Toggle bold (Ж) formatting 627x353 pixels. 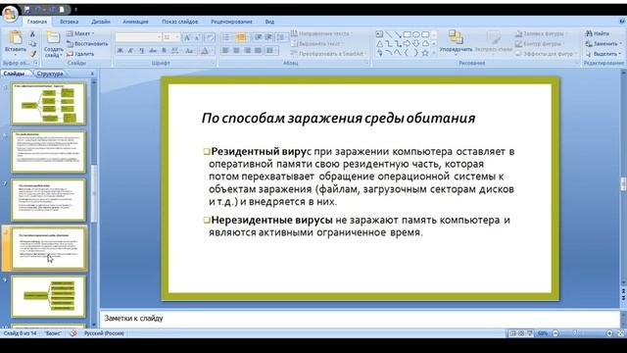pos(120,51)
